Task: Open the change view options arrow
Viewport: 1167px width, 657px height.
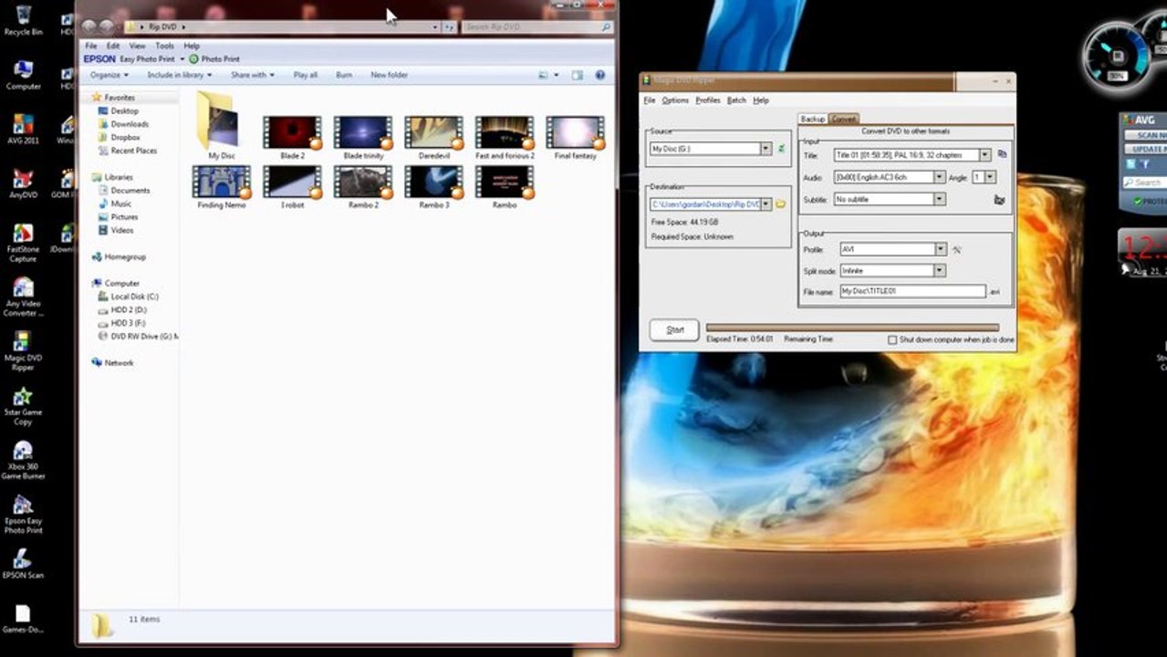Action: click(556, 75)
